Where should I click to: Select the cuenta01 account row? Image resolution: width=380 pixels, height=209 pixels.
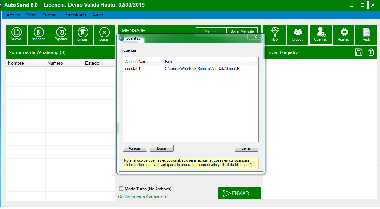pos(191,69)
